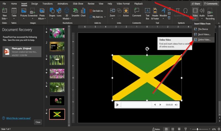Select the slide 6 thumbnail
The height and width of the screenshot is (131, 221).
[57, 100]
